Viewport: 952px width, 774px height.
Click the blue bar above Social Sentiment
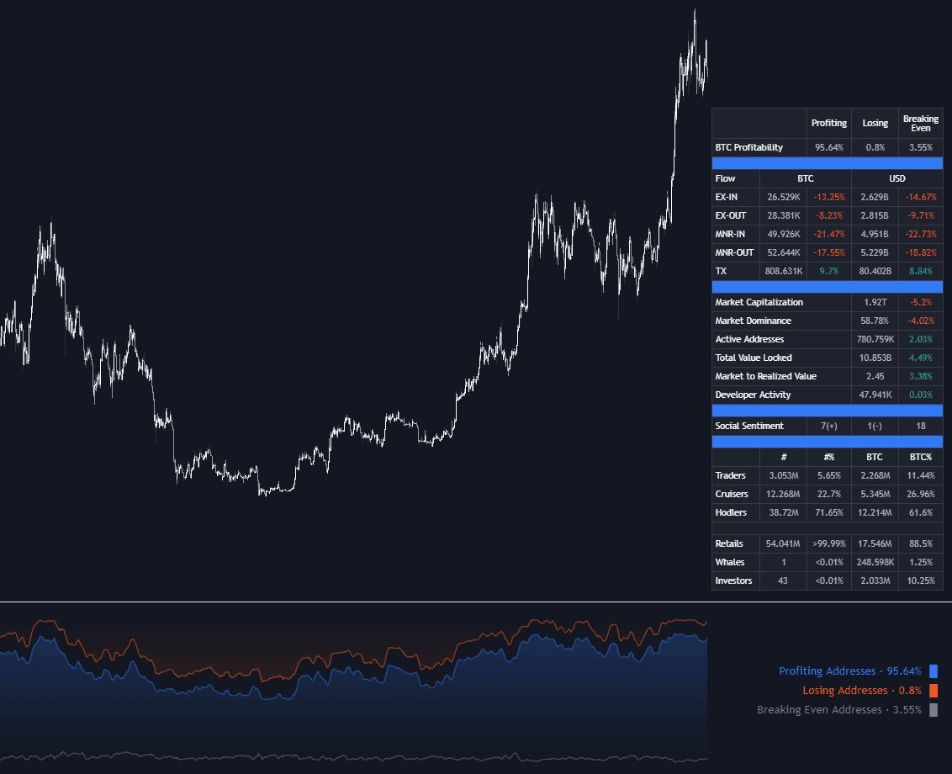click(x=828, y=411)
